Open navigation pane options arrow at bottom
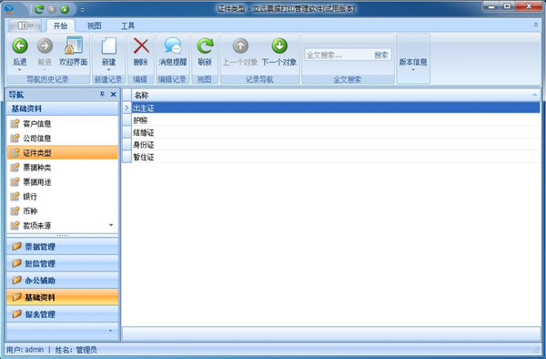This screenshot has height=359, width=546. coord(110,331)
